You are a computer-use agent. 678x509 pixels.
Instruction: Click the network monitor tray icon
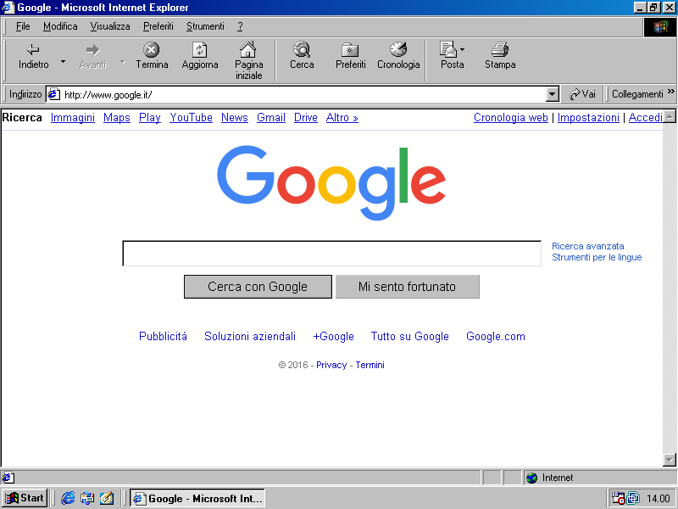[633, 498]
